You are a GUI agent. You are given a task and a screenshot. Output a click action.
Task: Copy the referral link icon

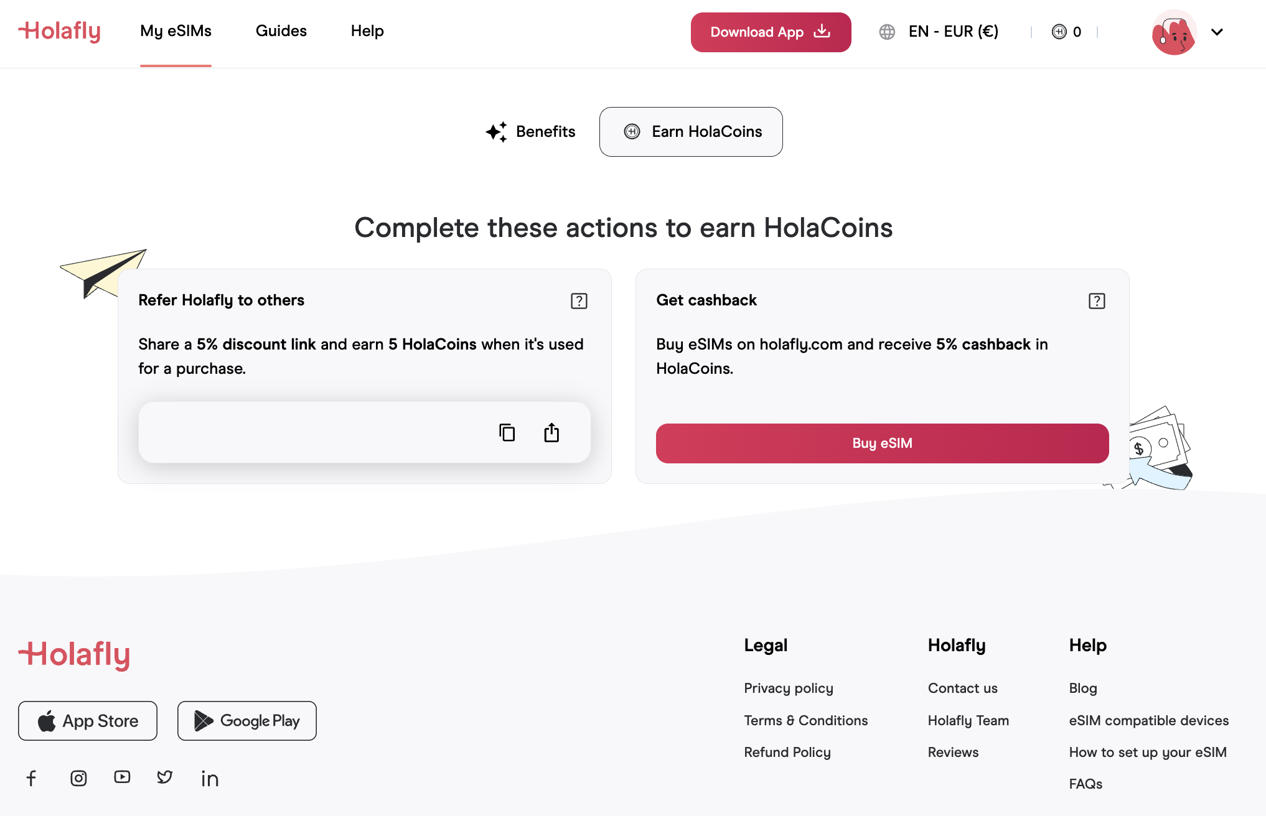507,432
